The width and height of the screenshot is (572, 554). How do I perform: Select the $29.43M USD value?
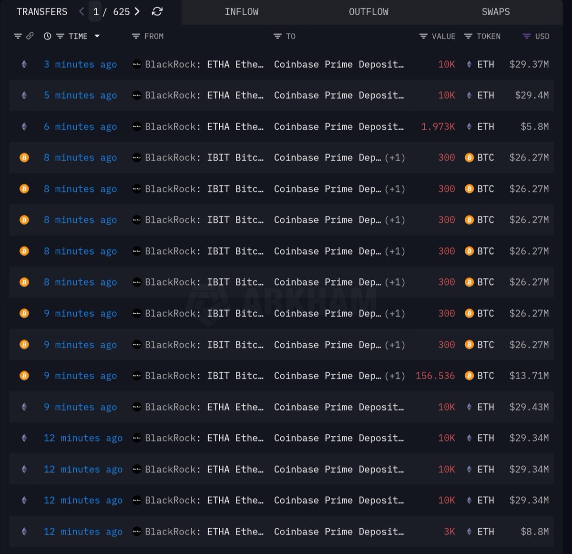(x=529, y=407)
